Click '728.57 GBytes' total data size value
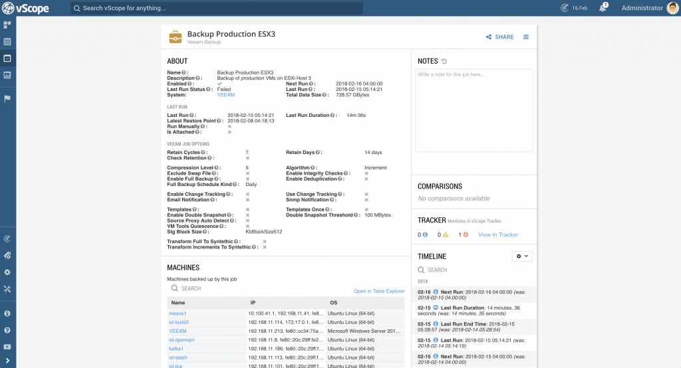Screen dimensions: 681x368 (x=352, y=94)
